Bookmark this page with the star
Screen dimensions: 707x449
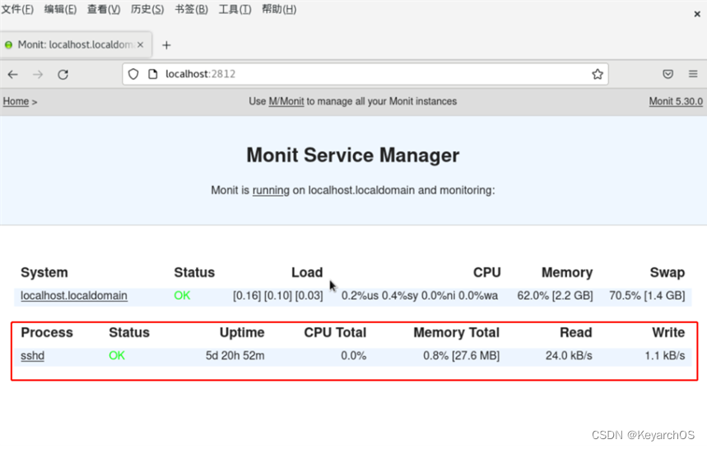point(598,74)
